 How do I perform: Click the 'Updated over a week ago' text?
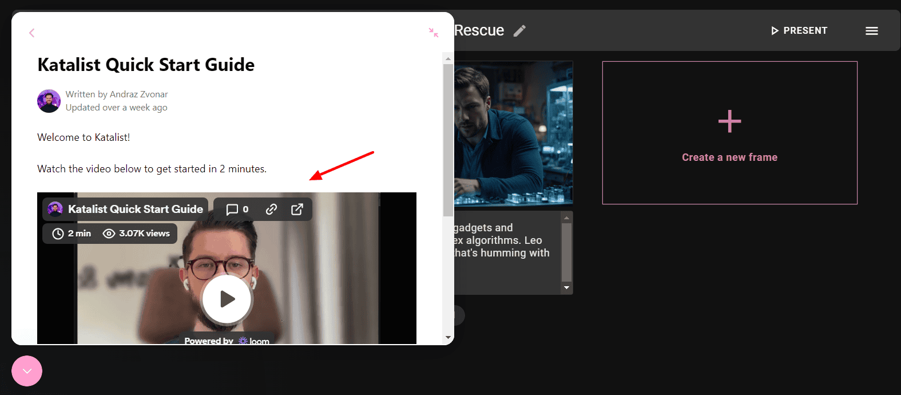pyautogui.click(x=117, y=108)
